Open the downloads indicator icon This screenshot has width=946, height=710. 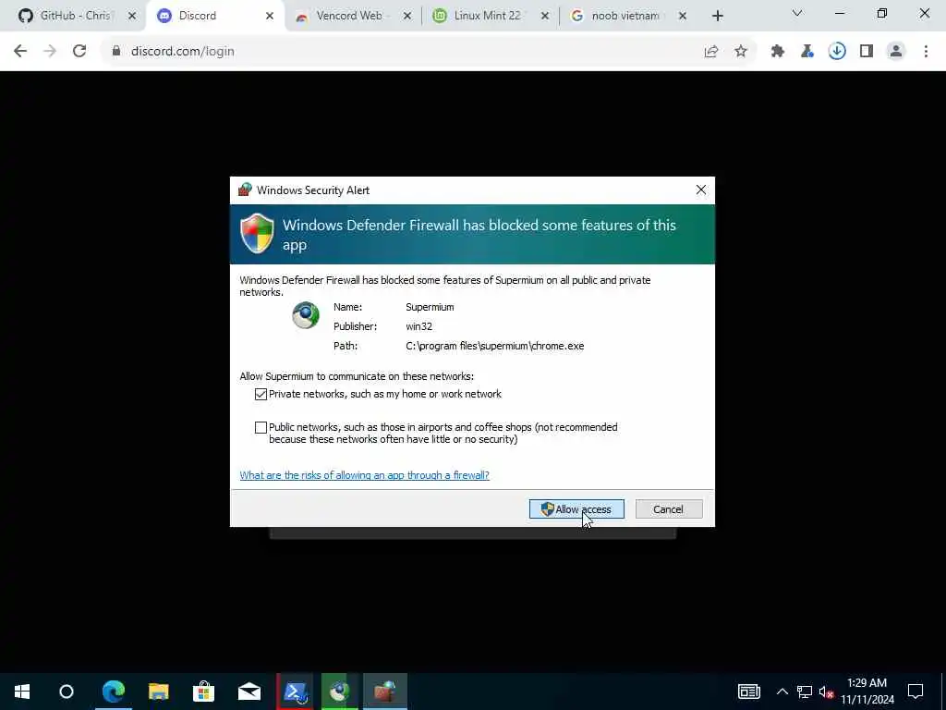coord(837,52)
